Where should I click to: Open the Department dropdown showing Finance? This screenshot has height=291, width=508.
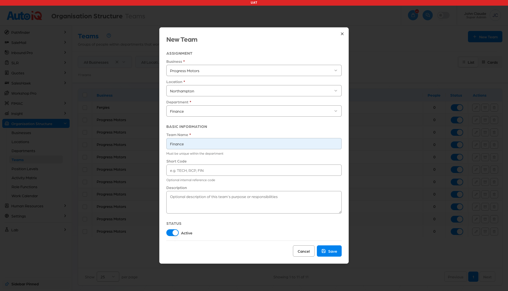tap(254, 111)
